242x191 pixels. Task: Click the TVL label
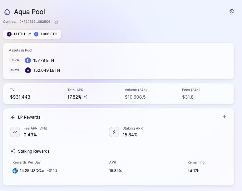[x=13, y=90]
